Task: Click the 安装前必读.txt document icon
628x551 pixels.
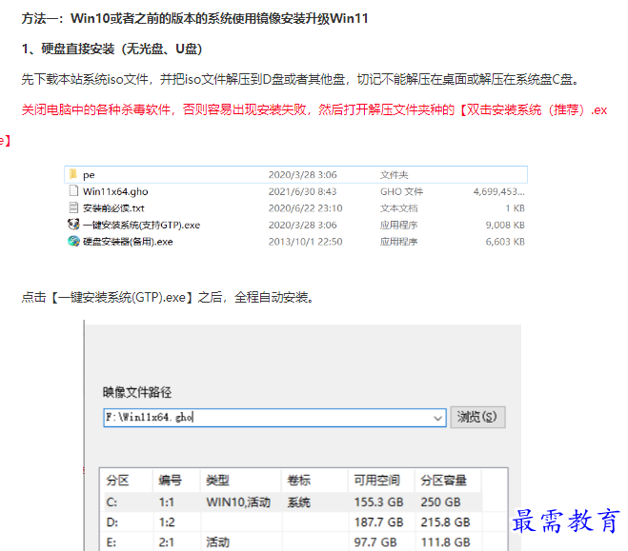Action: click(73, 207)
